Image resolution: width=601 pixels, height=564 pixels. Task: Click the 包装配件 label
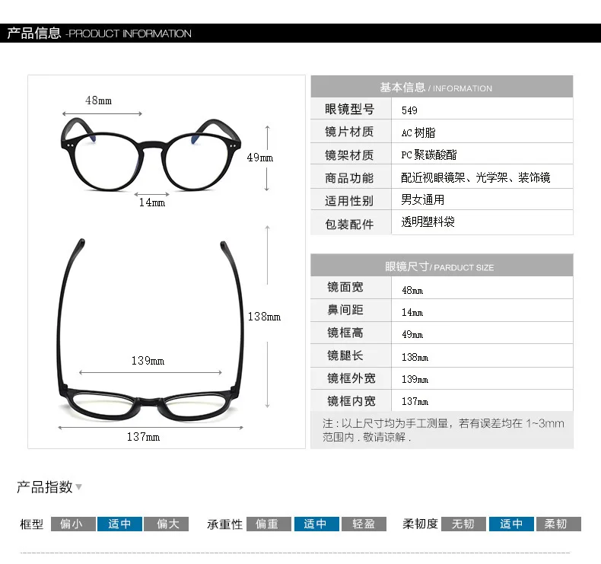(x=349, y=225)
